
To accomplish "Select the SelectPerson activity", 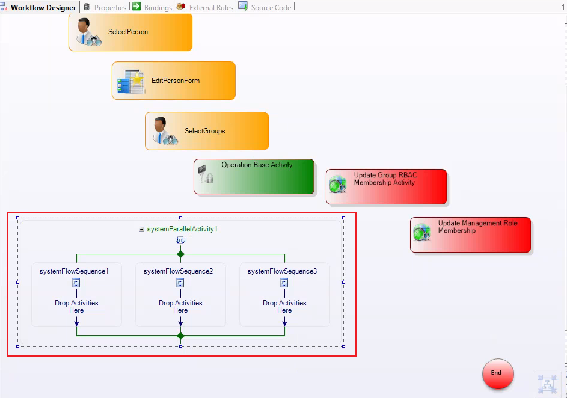I will pos(130,32).
